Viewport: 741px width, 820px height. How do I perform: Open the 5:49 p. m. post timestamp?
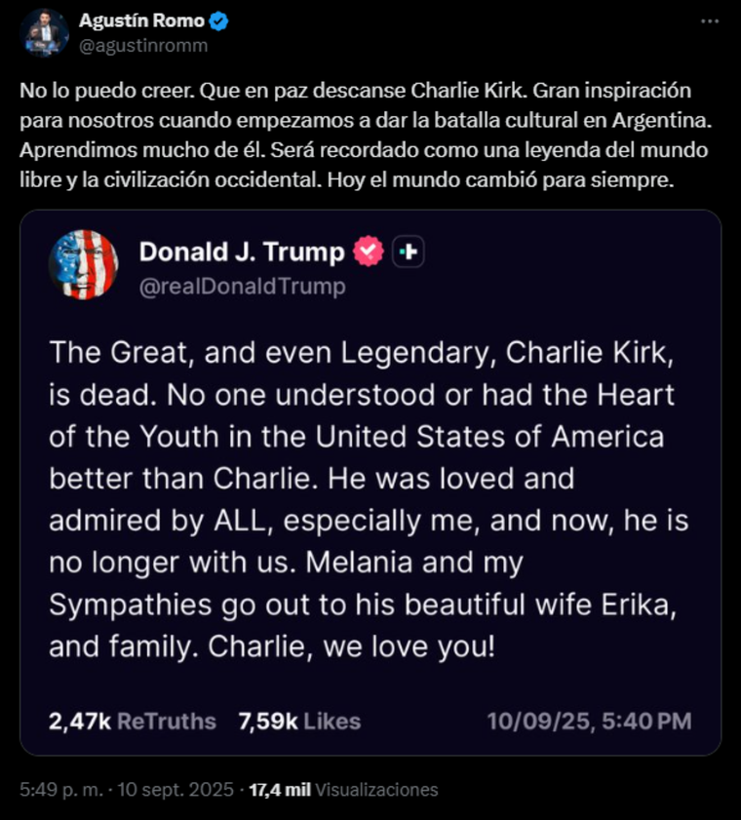(x=54, y=790)
